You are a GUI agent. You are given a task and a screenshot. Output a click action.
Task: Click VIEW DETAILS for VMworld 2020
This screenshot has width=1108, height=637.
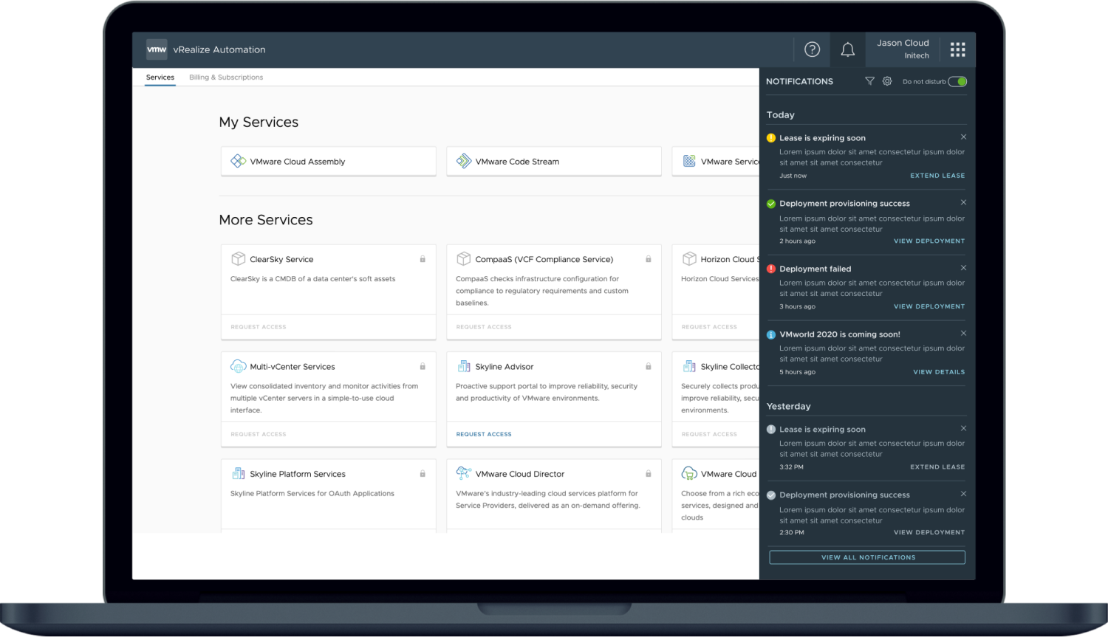[939, 372]
